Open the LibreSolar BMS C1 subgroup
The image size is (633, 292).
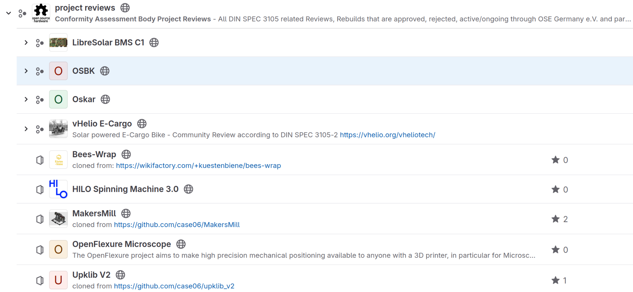[108, 42]
